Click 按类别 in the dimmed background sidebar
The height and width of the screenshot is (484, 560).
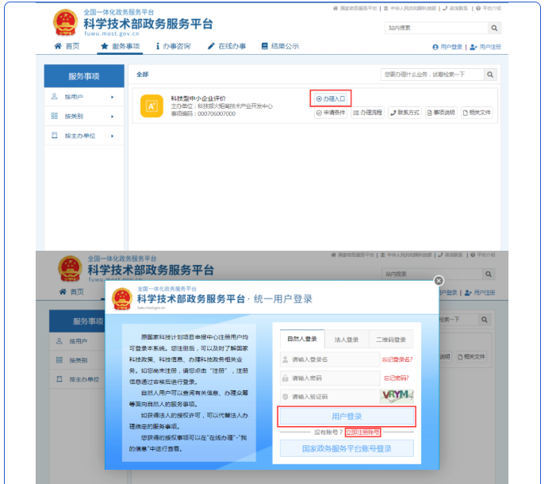(x=79, y=360)
